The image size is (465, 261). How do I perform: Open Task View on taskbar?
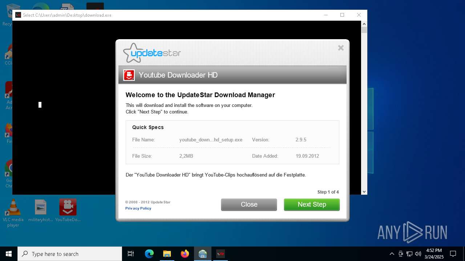click(x=131, y=254)
